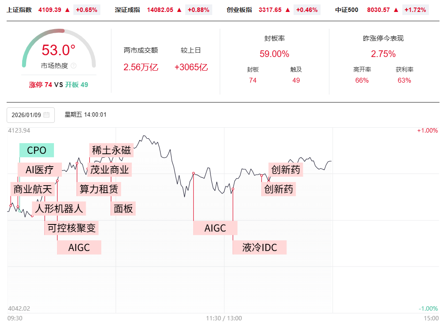Screen dimensions: 447x327
Task: Click the up arrow next to 中证500 8030.57
Action: point(396,10)
